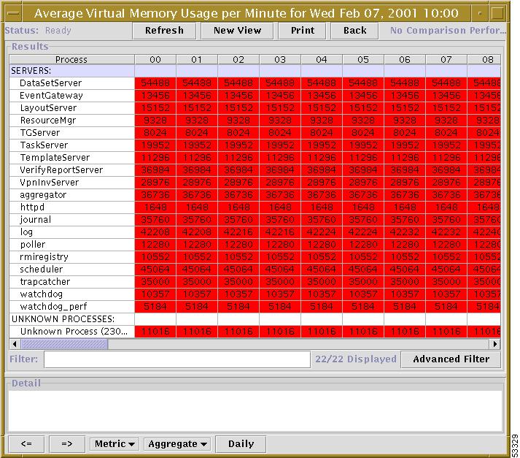
Task: Click scheduler value 45064 in column 06
Action: pyautogui.click(x=405, y=270)
